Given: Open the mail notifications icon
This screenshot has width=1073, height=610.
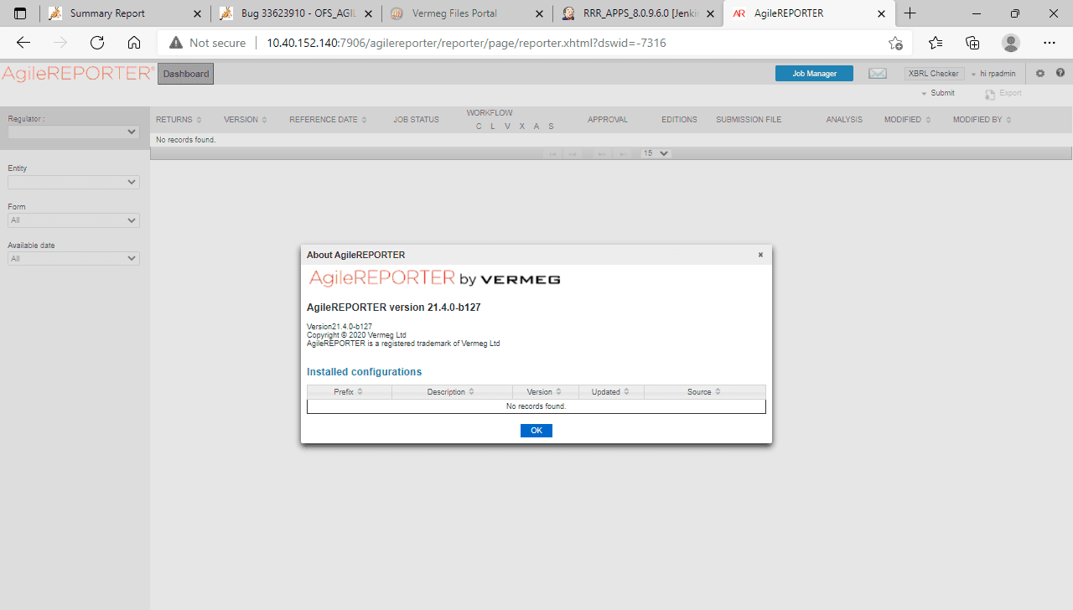Looking at the screenshot, I should (878, 73).
